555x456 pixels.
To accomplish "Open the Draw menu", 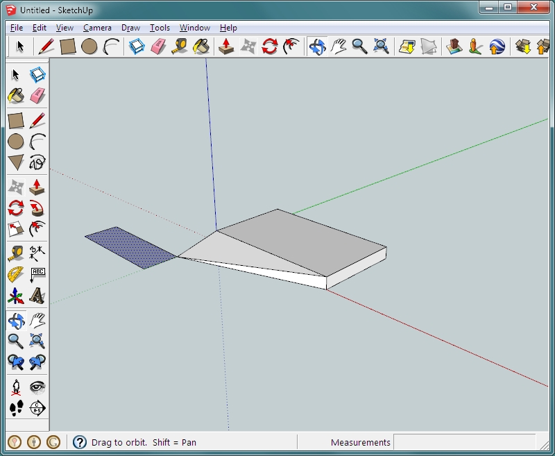I will point(130,28).
